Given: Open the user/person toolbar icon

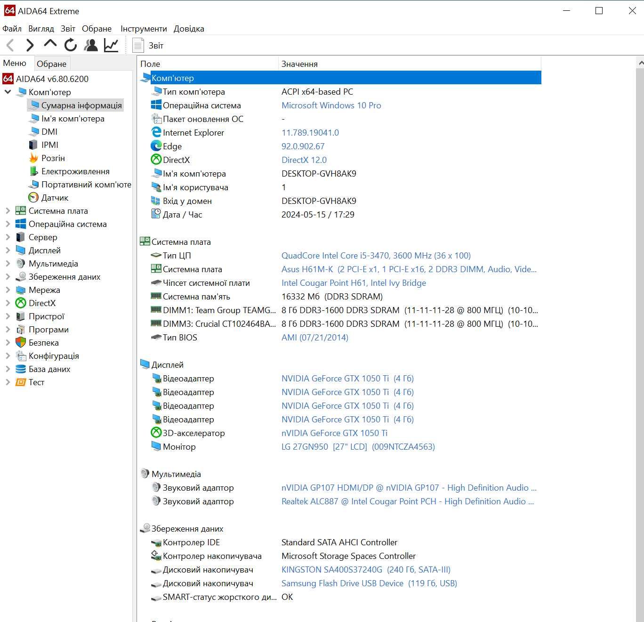Looking at the screenshot, I should coord(90,45).
